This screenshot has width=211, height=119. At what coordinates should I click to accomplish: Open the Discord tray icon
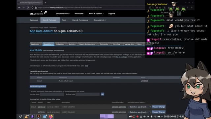(130, 116)
